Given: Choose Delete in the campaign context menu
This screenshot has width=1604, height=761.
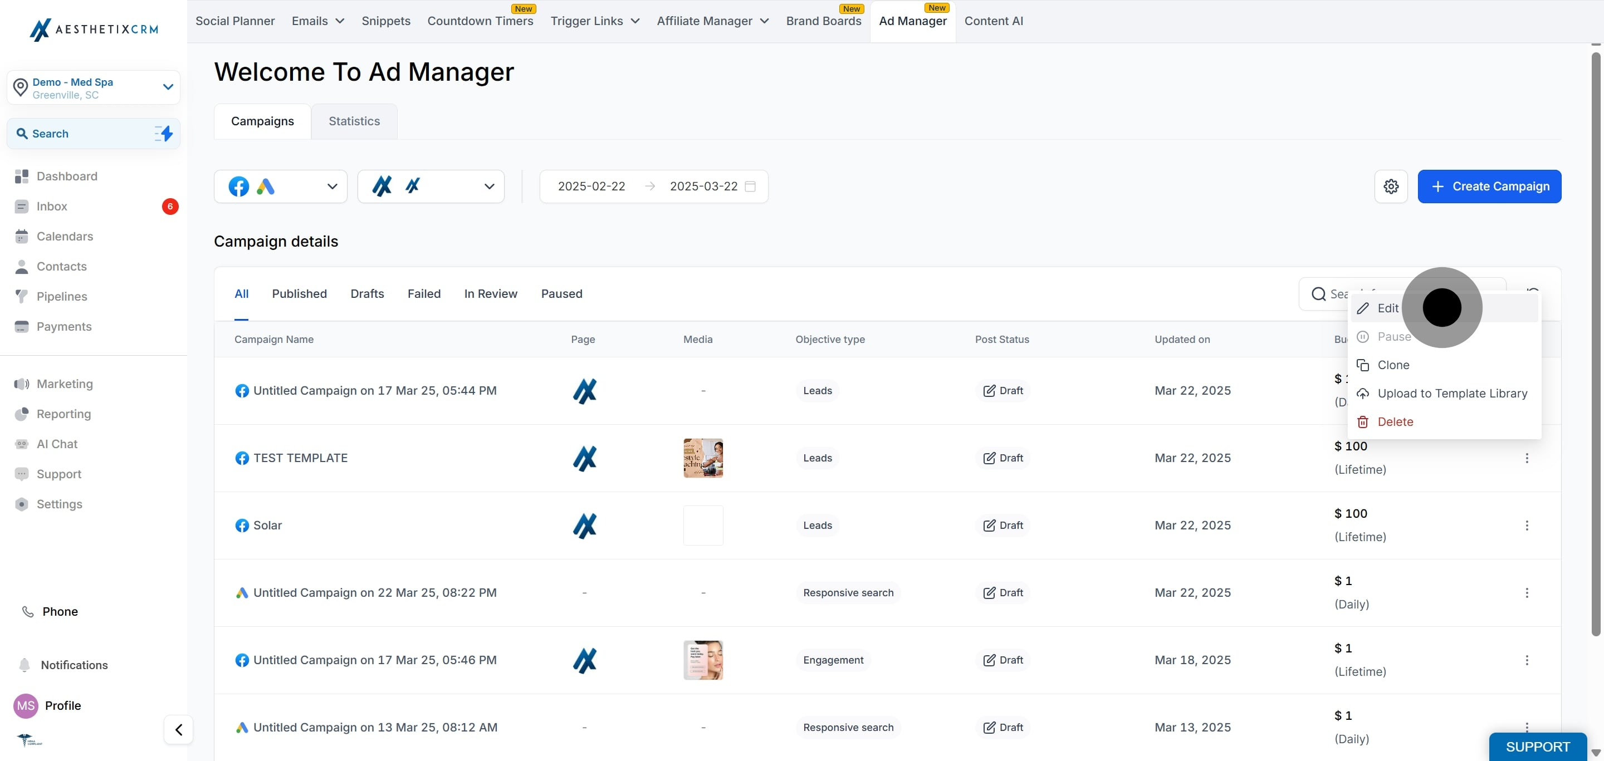Looking at the screenshot, I should [x=1395, y=422].
